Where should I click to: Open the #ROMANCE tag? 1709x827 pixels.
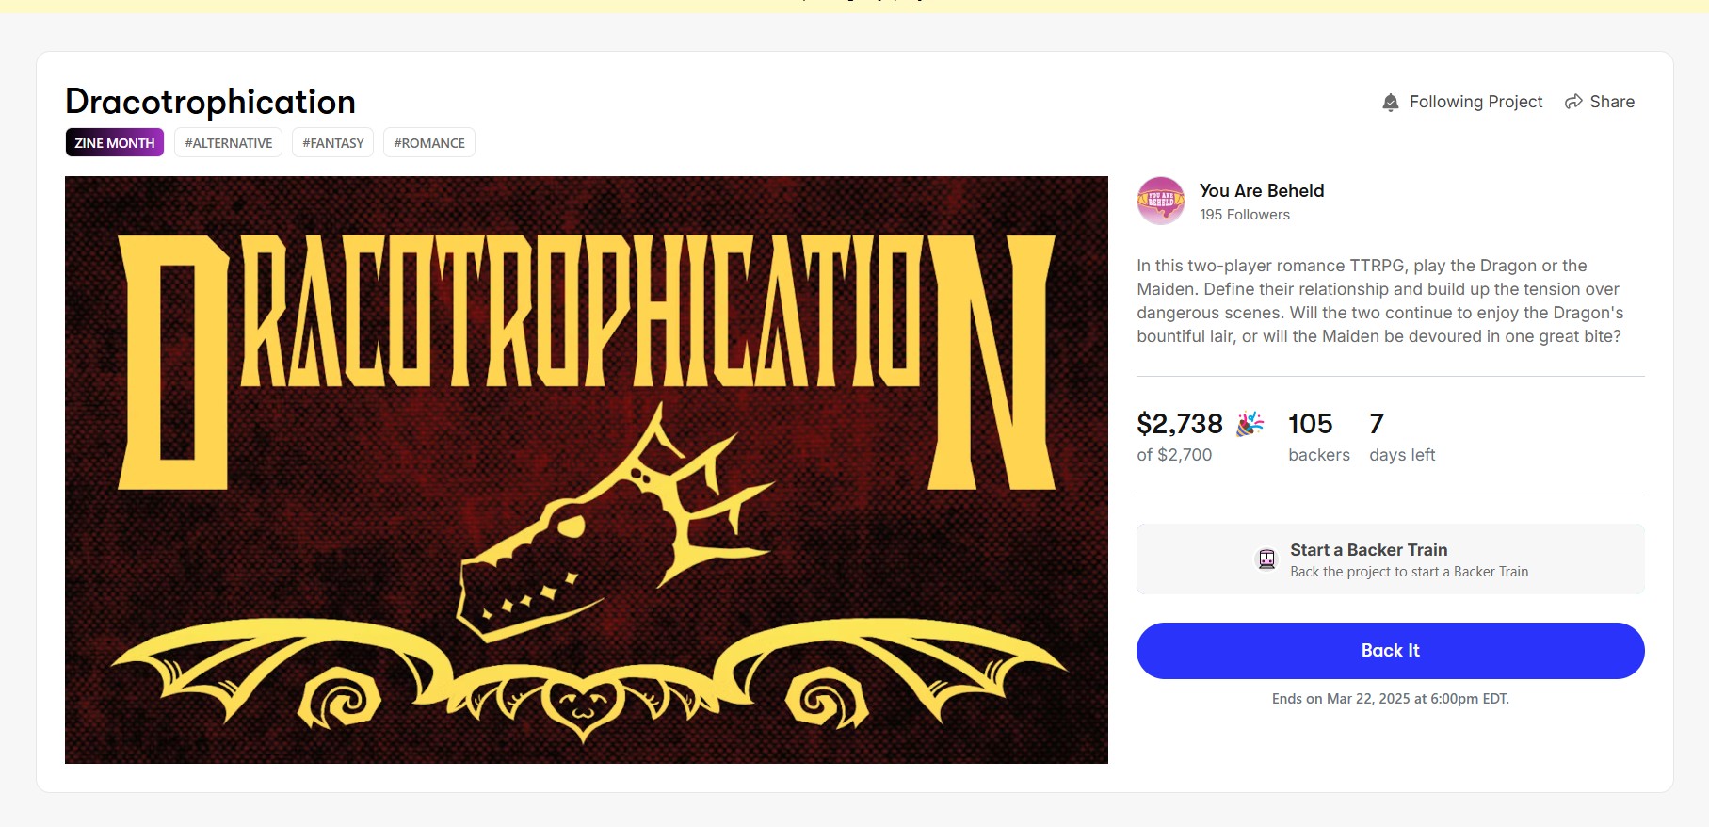pos(429,143)
